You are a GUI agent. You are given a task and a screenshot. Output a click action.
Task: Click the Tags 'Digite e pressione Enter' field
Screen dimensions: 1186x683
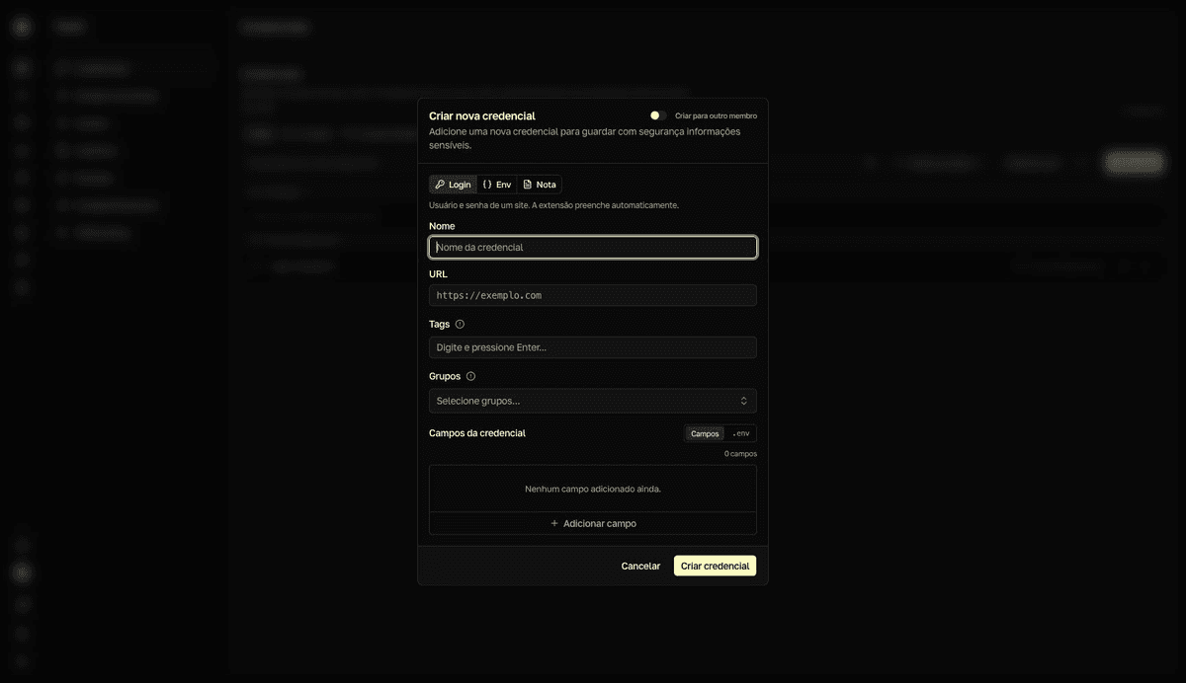(x=593, y=347)
